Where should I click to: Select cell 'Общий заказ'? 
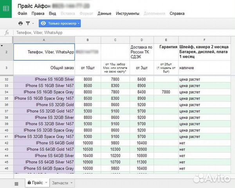point(44,68)
